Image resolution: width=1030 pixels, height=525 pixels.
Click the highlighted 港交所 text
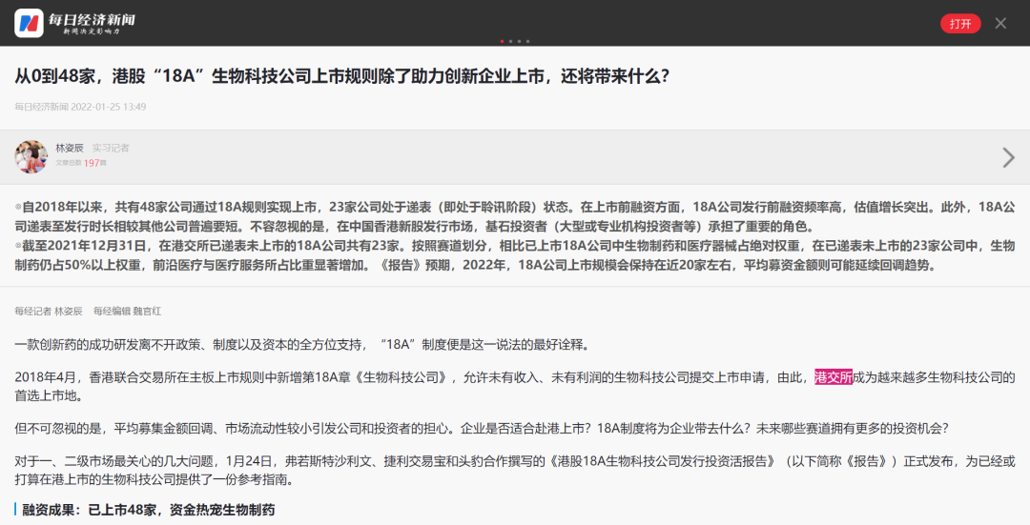point(833,377)
